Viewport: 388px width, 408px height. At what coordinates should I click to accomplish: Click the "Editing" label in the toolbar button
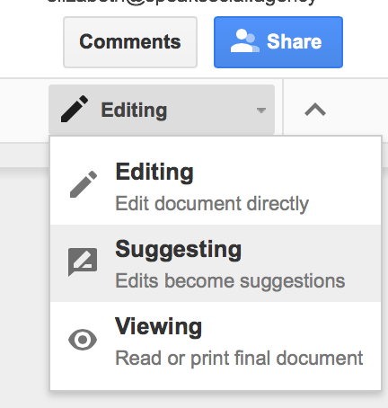[x=134, y=111]
